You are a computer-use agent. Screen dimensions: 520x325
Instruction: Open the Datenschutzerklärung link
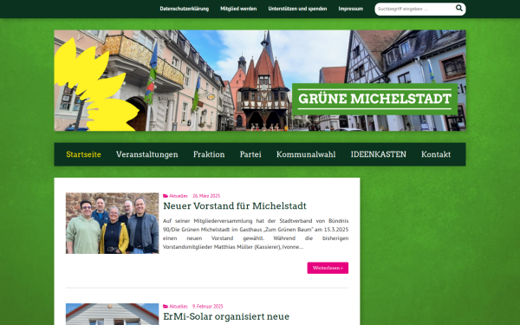coord(185,9)
